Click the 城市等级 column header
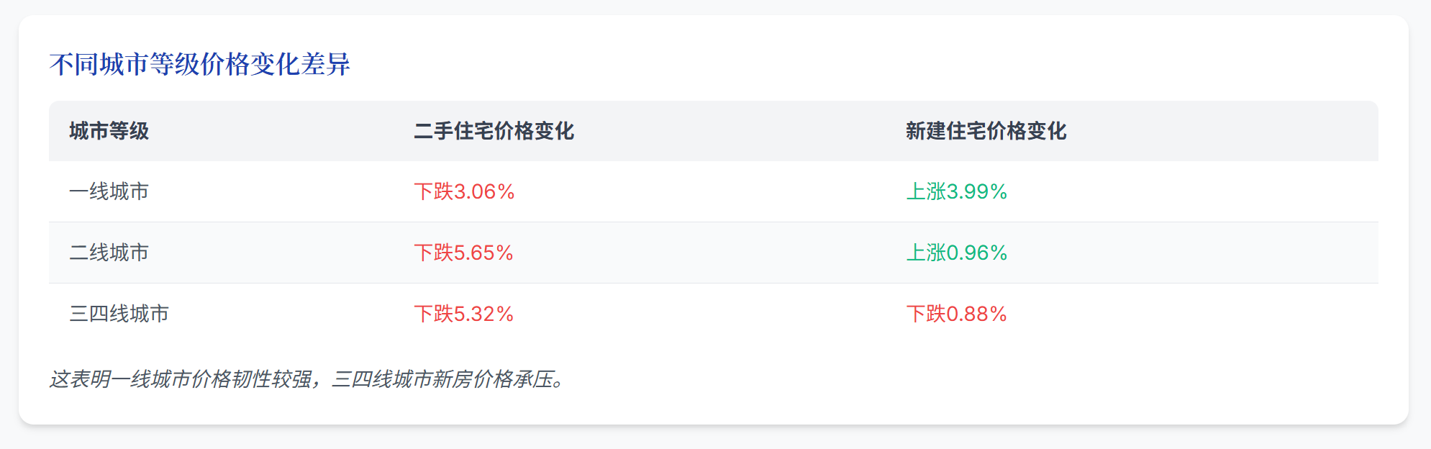The width and height of the screenshot is (1431, 449). 109,131
